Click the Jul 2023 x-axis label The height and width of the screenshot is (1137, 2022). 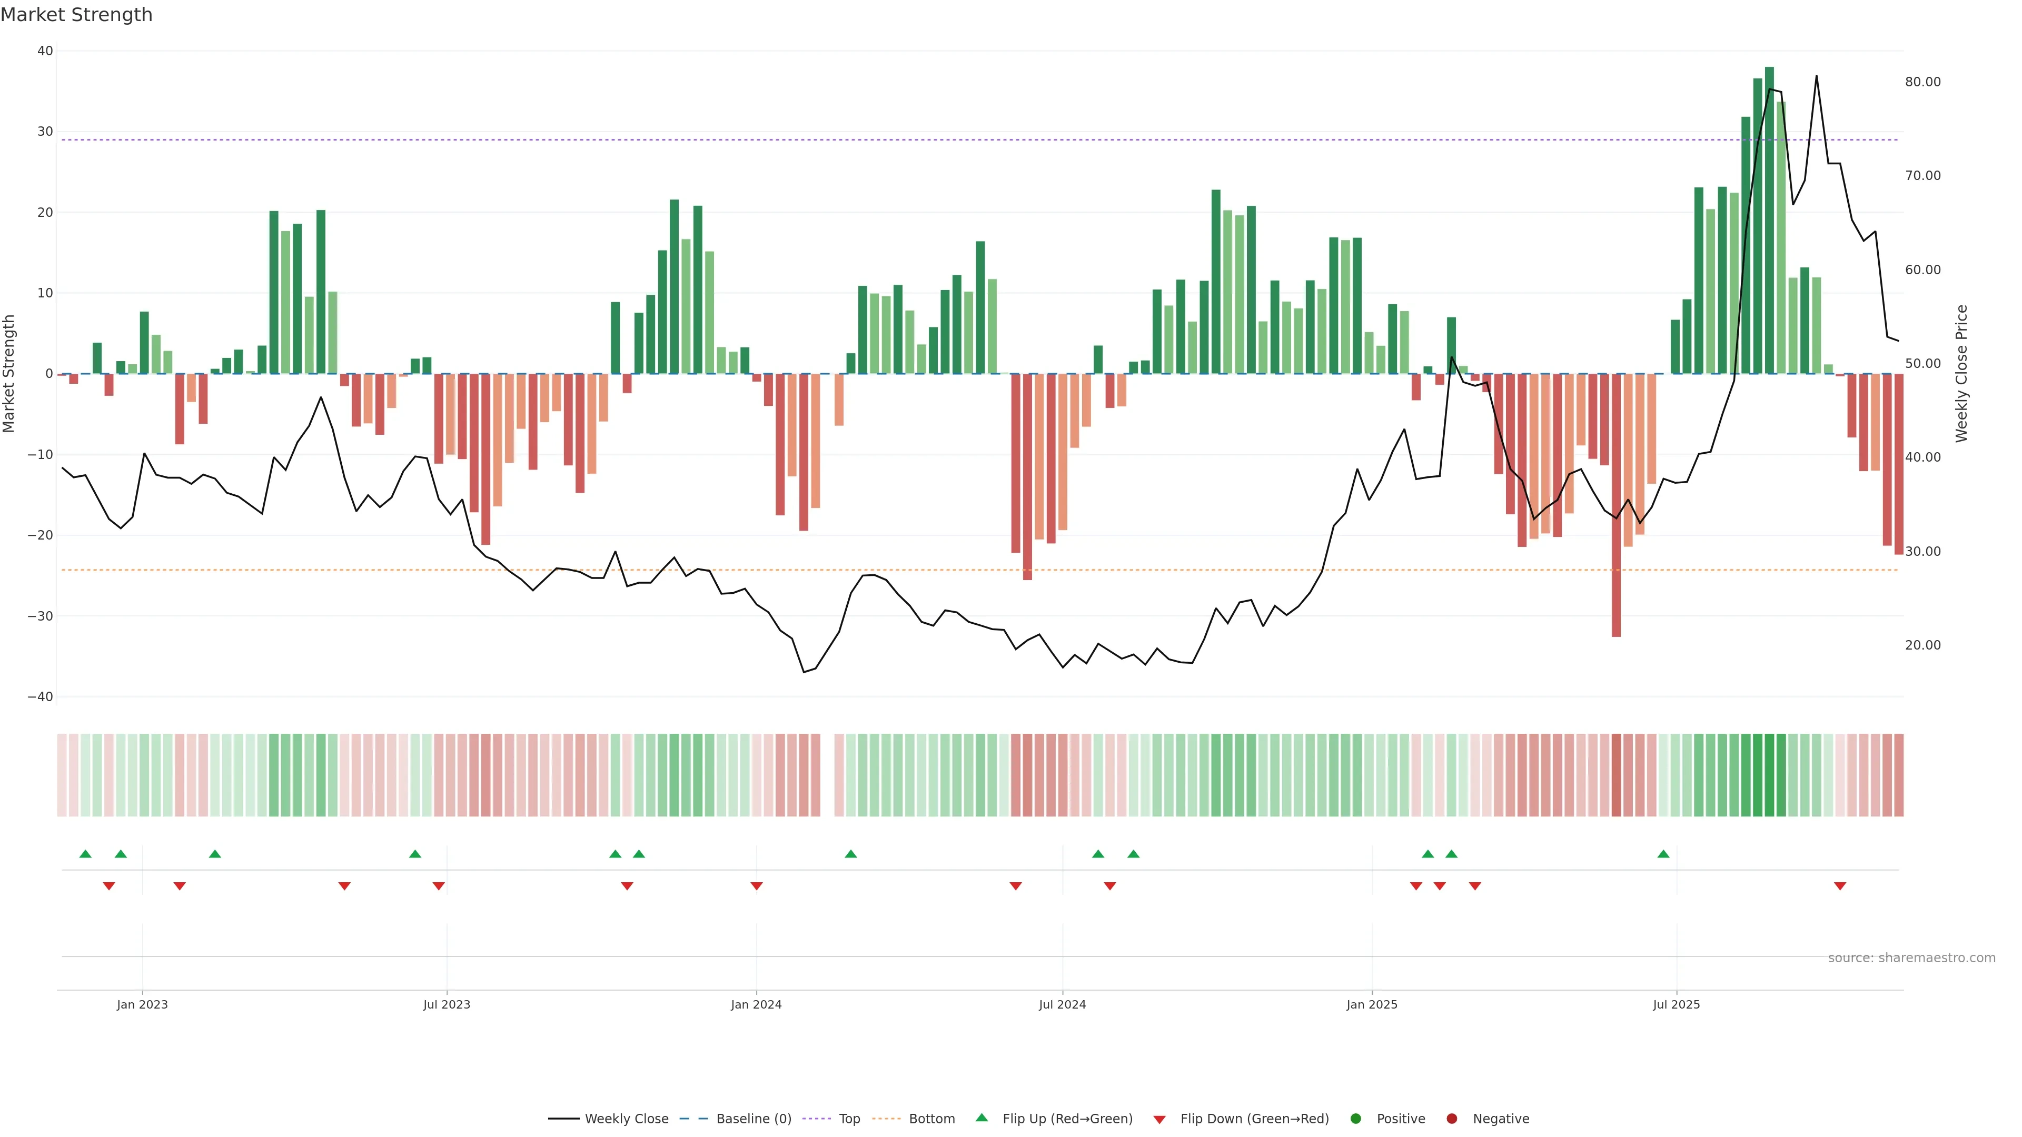(447, 1004)
